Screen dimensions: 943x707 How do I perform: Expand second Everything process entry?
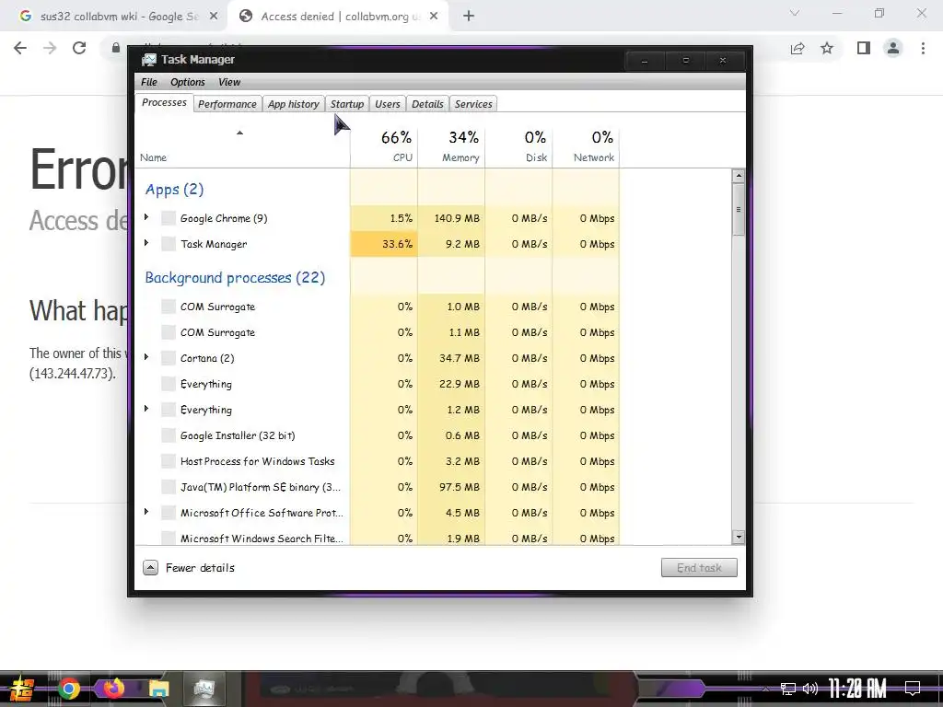coord(146,409)
